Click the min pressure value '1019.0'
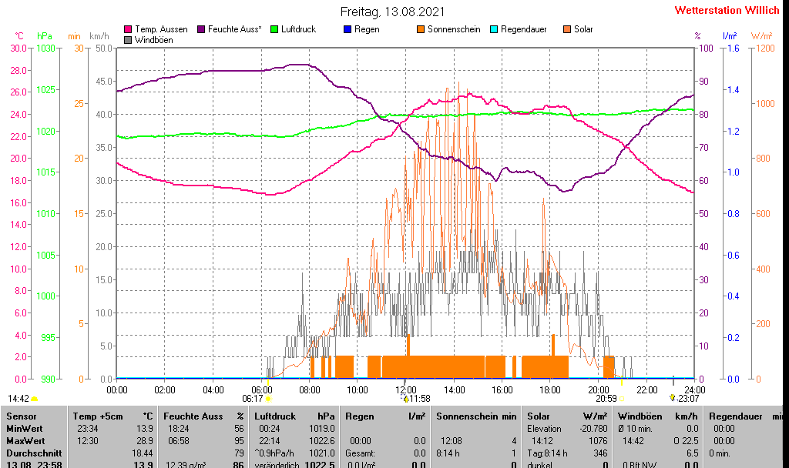 point(322,429)
